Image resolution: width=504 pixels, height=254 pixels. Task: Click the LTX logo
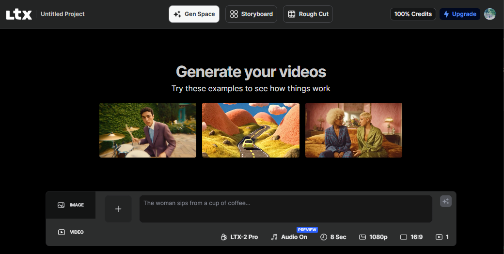point(19,15)
